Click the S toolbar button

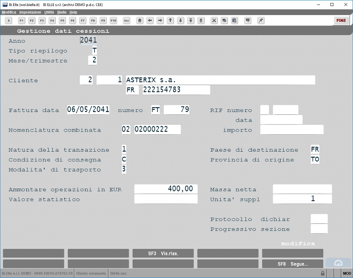(x=9, y=20)
